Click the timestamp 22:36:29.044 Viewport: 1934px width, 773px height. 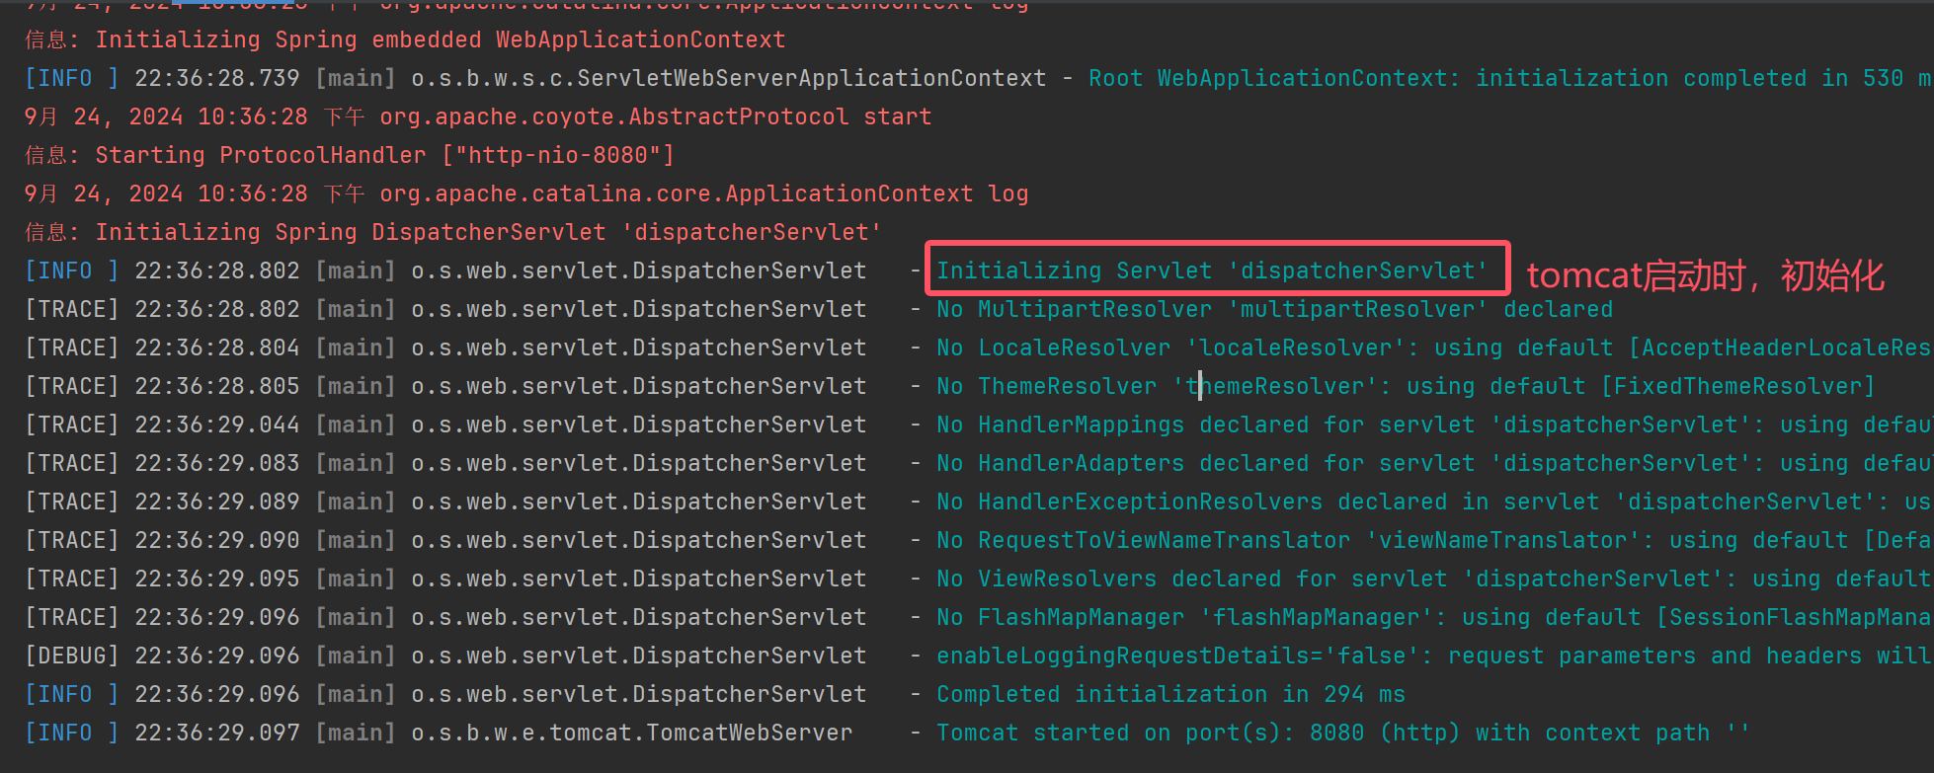[x=216, y=425]
